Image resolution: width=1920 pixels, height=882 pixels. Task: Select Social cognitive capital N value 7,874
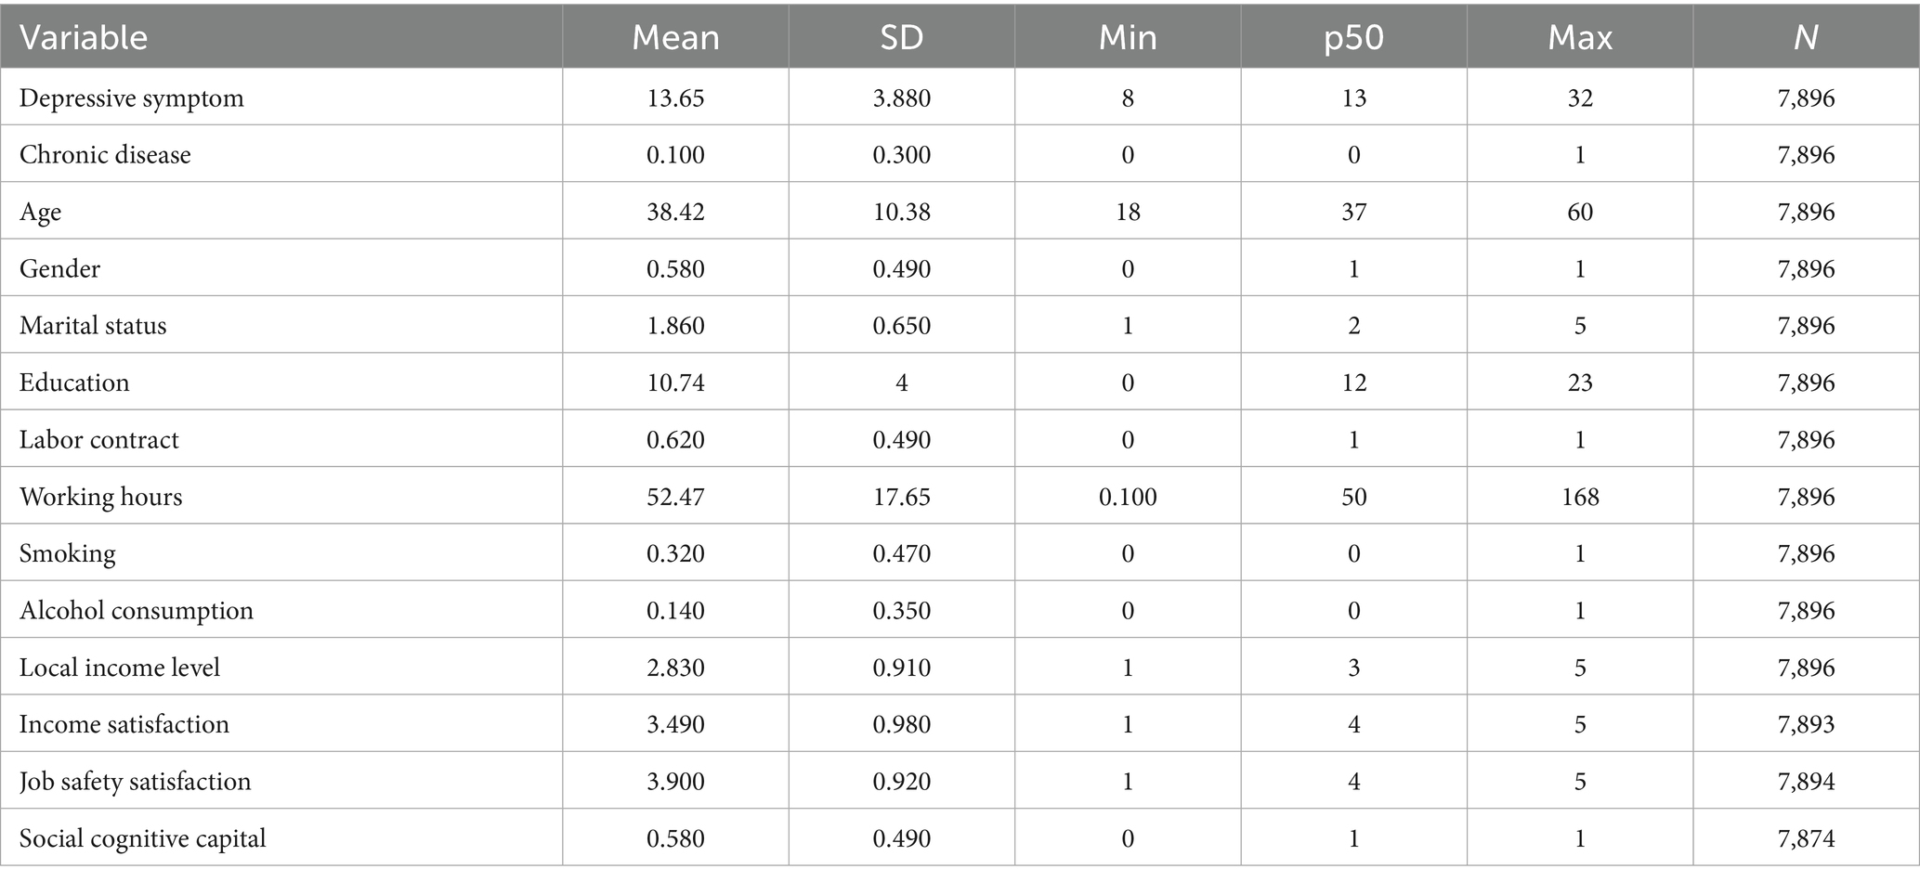[x=1806, y=838]
